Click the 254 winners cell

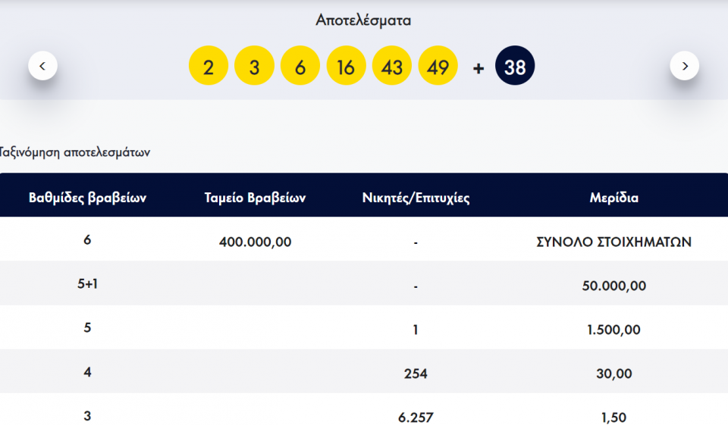(x=416, y=373)
